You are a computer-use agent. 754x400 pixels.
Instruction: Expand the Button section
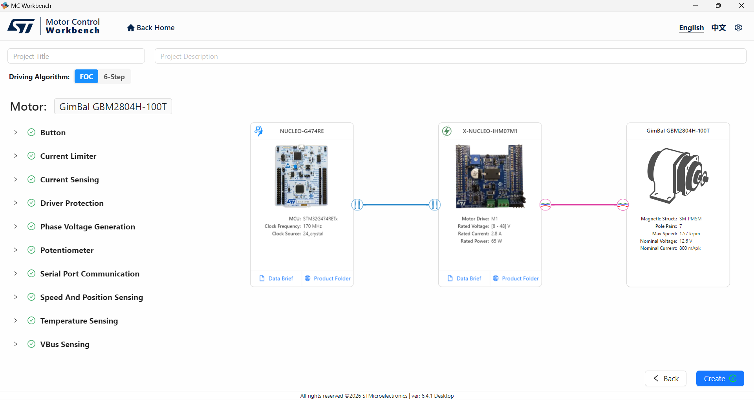tap(16, 133)
